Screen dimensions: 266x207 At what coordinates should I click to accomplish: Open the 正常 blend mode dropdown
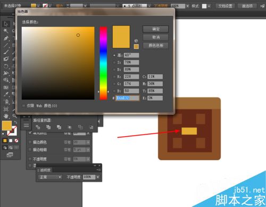coord(50,177)
